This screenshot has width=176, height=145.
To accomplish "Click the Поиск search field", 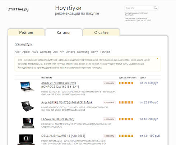I will tap(139, 8).
